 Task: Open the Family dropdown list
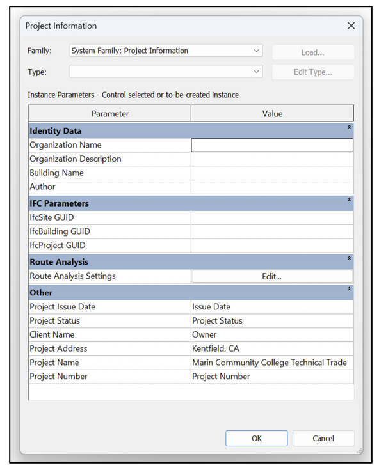tap(166, 51)
